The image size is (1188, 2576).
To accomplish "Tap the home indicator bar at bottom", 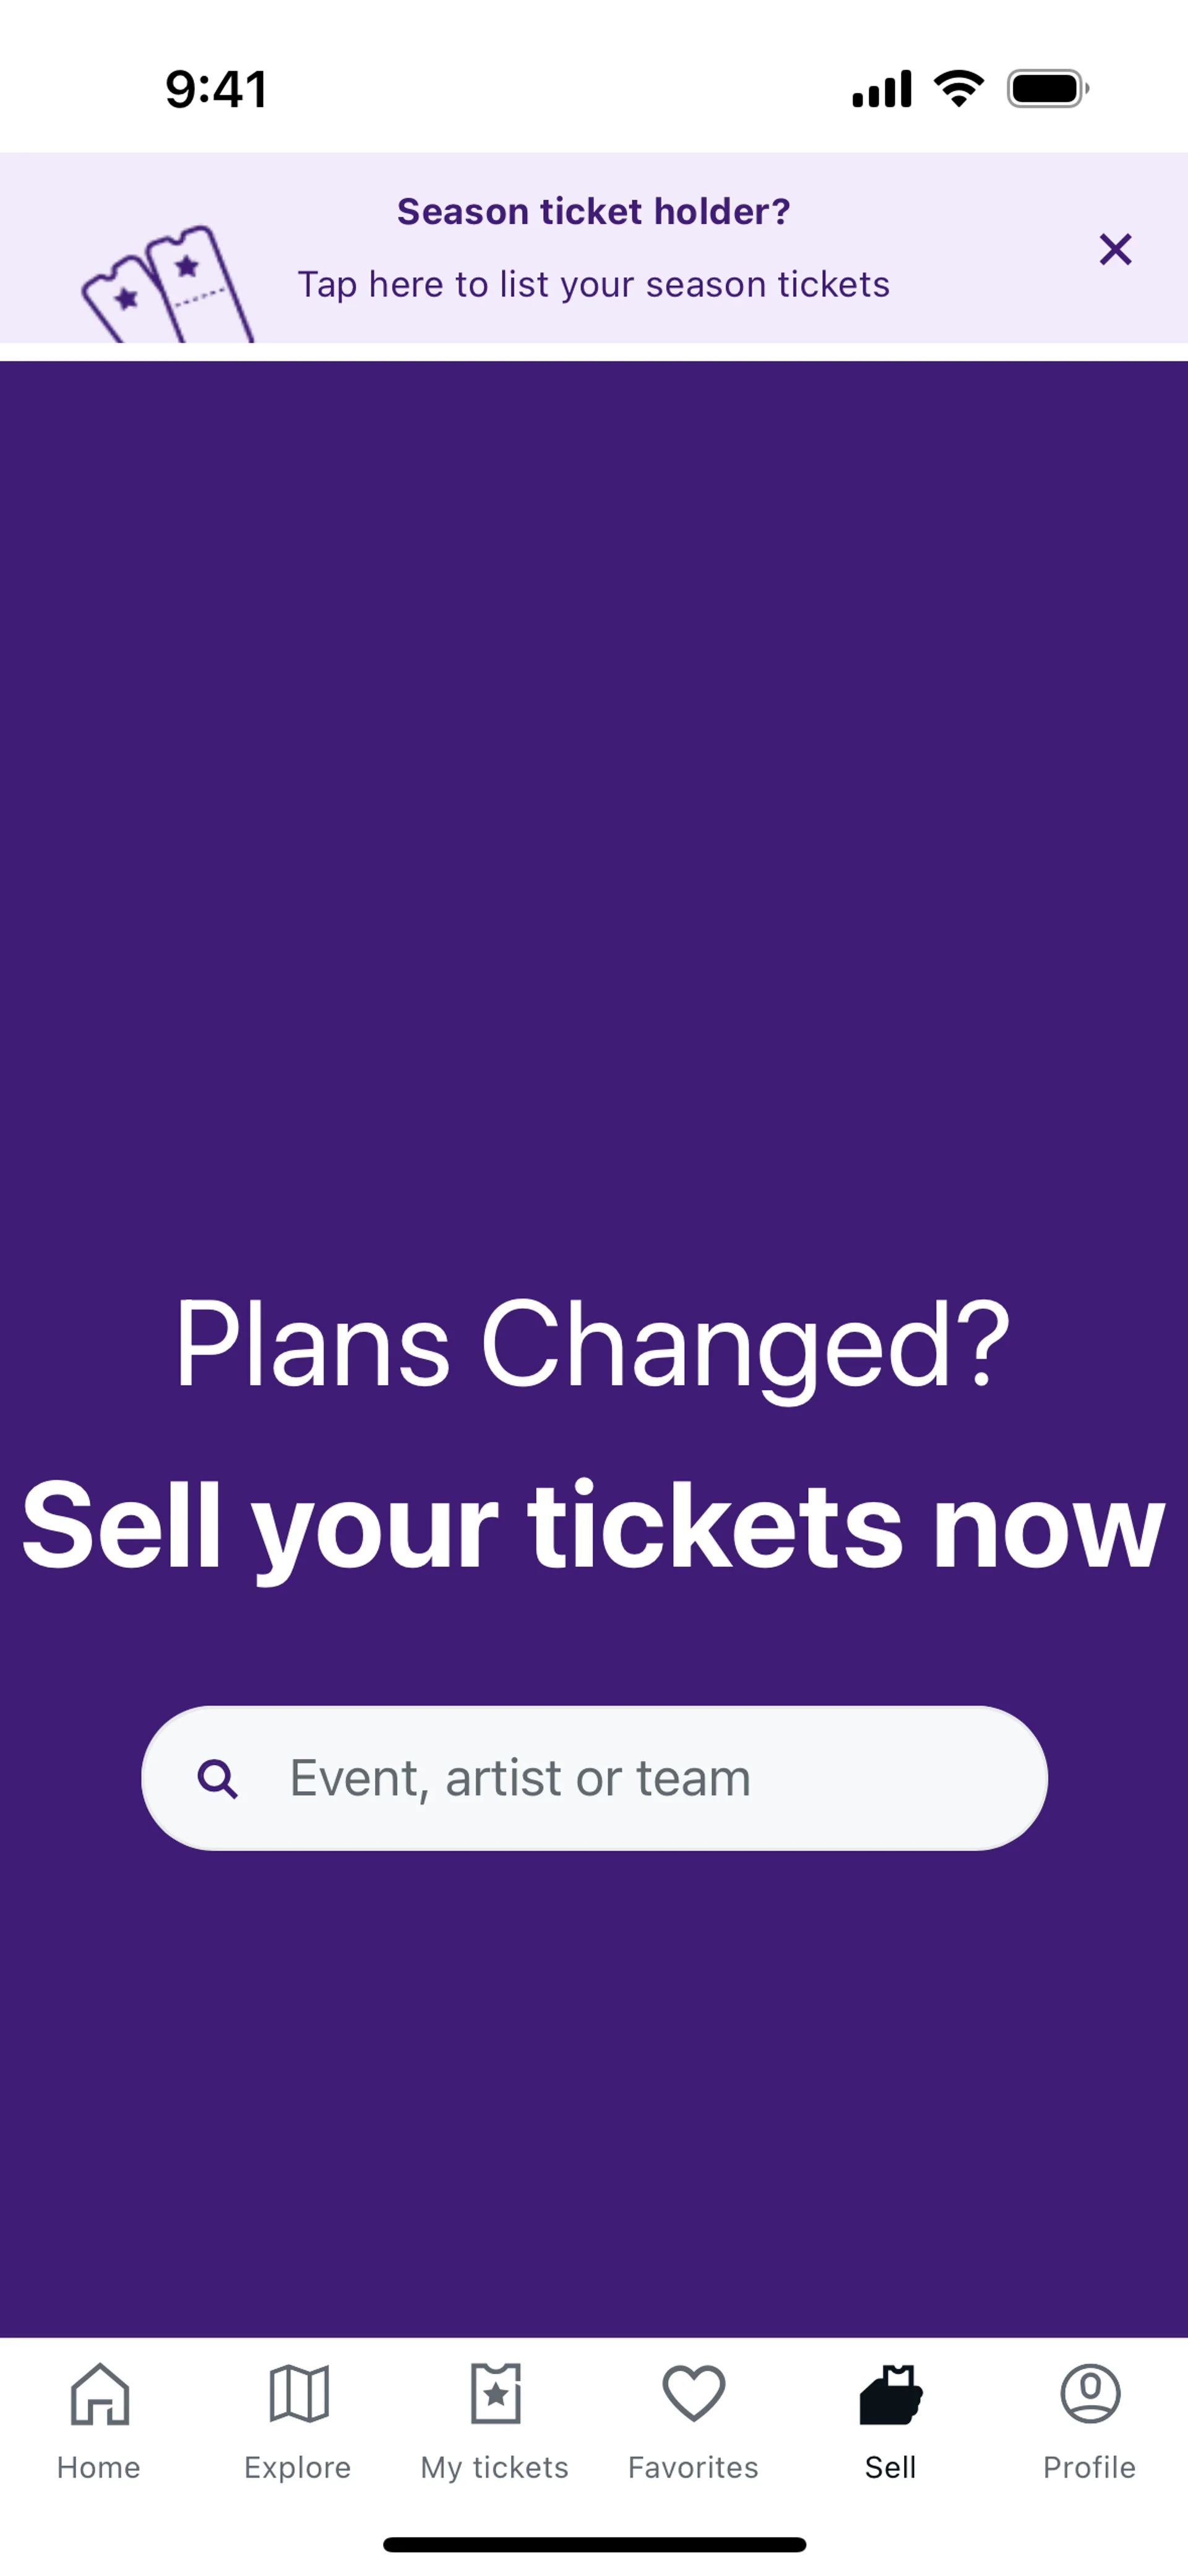I will (594, 2544).
